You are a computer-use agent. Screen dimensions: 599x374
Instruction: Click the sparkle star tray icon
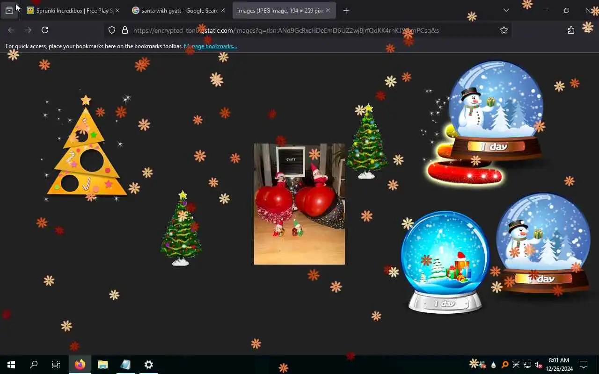click(516, 365)
